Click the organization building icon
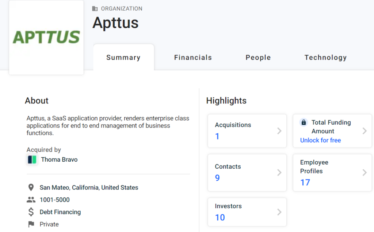Image resolution: width=374 pixels, height=232 pixels. click(x=95, y=9)
